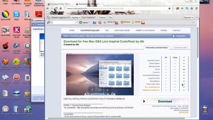
Task: Open the ZoomBrowser EX desktop icon
Action: pos(28,111)
